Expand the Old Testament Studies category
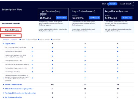Screen dimensions: 138x99 click(4, 97)
